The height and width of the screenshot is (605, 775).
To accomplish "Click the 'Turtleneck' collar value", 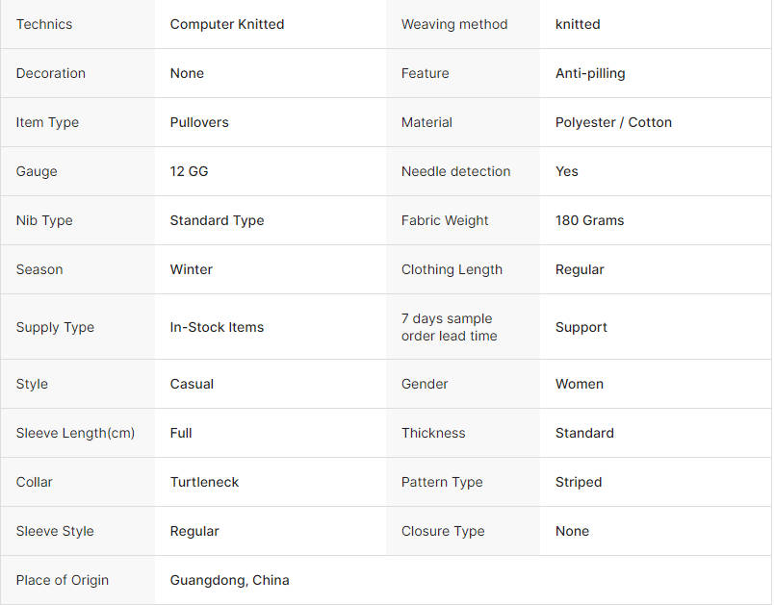I will click(204, 482).
